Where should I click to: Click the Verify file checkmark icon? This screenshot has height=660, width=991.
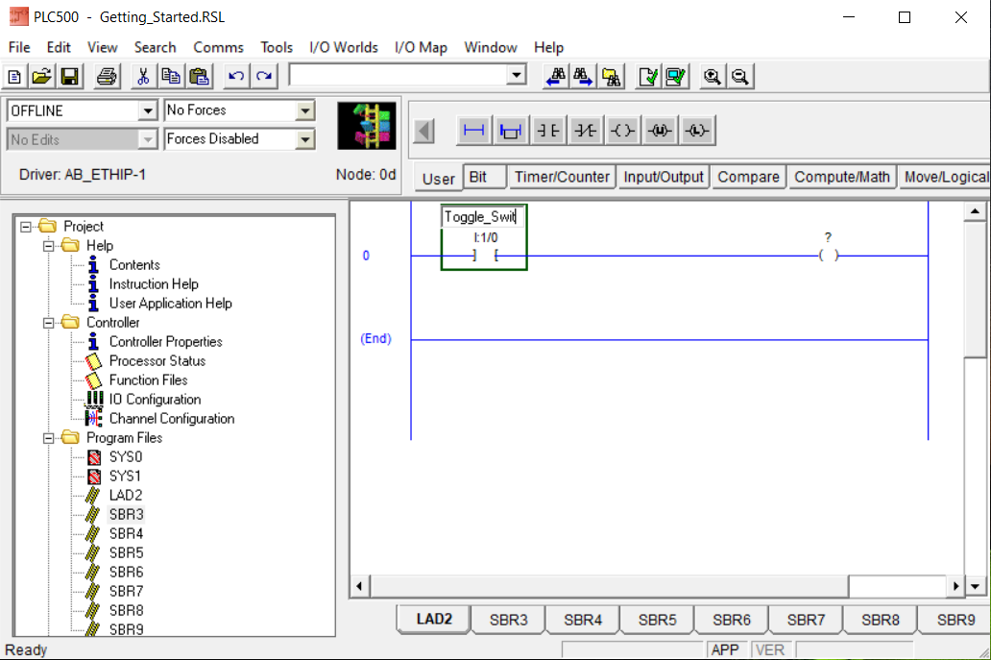pos(648,77)
